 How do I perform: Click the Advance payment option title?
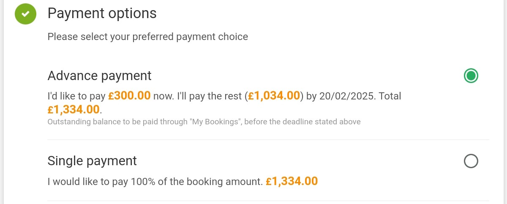tap(99, 76)
